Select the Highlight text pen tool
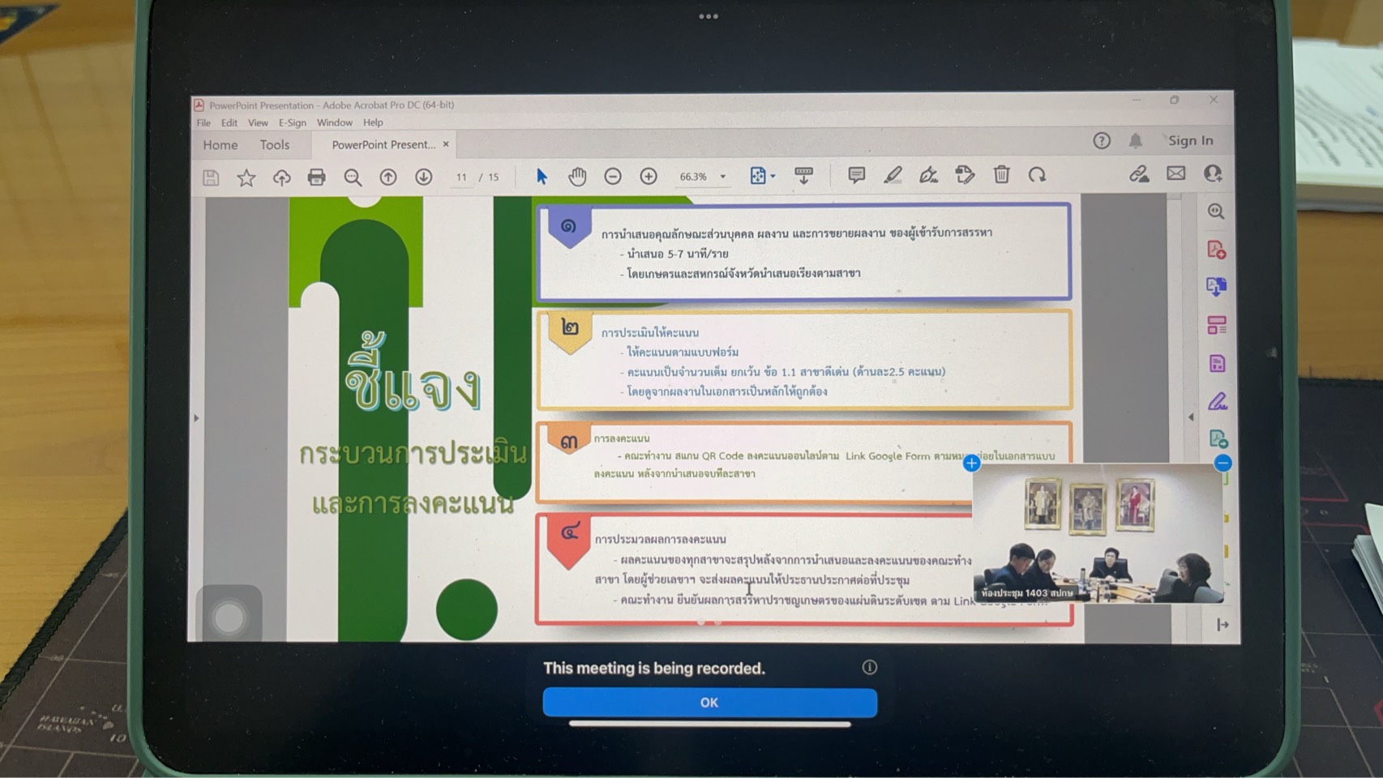Screen dimensions: 1383x778 (893, 175)
